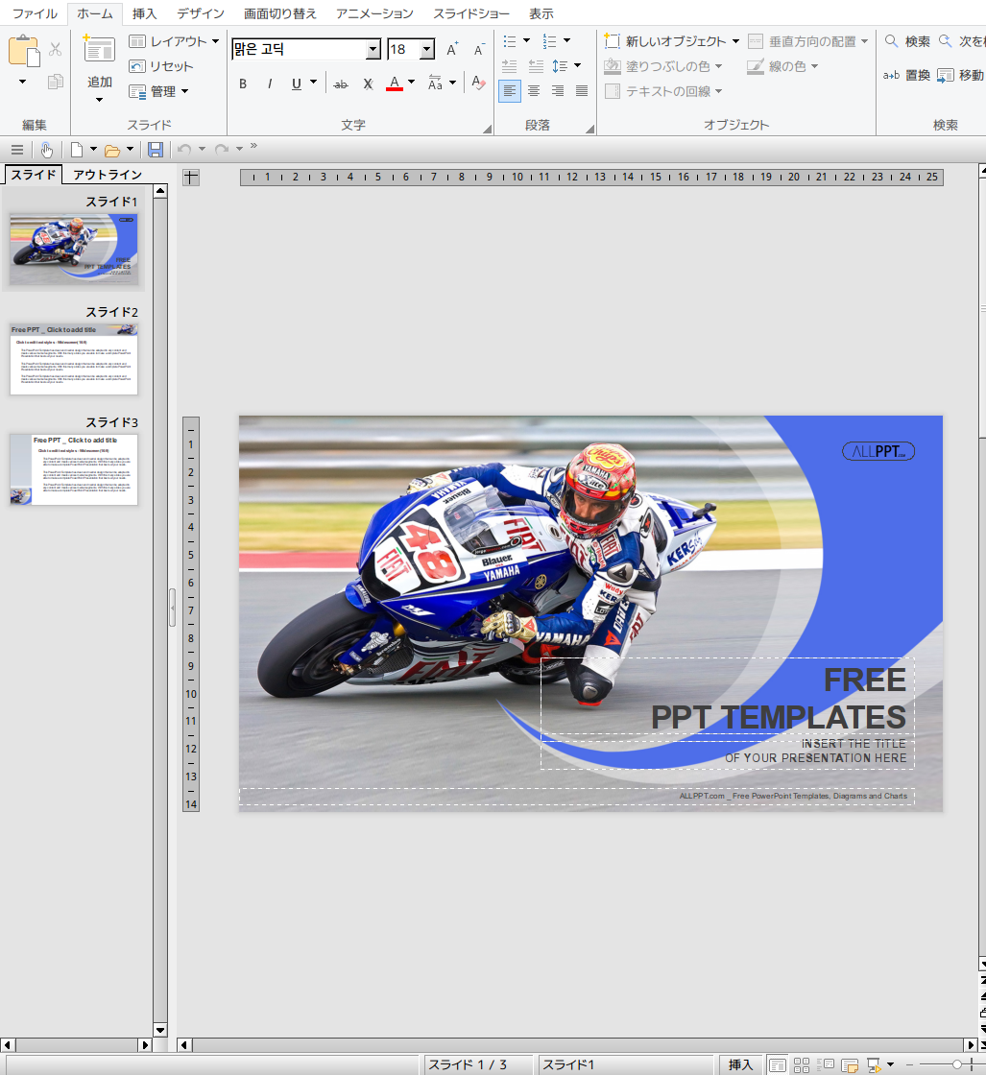Switch to outline view icon in status bar

(x=826, y=1064)
